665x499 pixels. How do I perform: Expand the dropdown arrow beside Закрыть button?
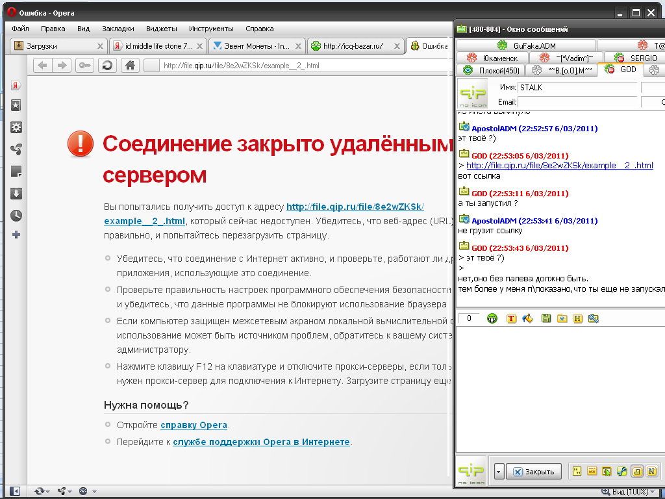coord(497,472)
